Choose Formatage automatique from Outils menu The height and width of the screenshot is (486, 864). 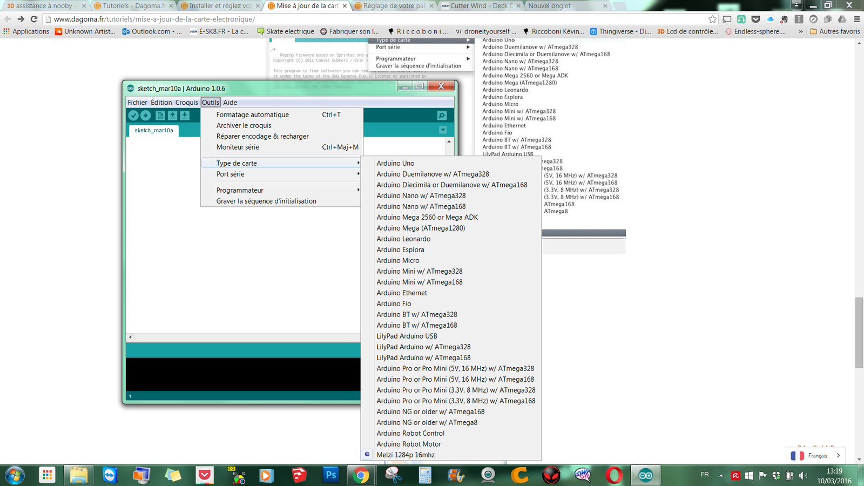tap(281, 114)
